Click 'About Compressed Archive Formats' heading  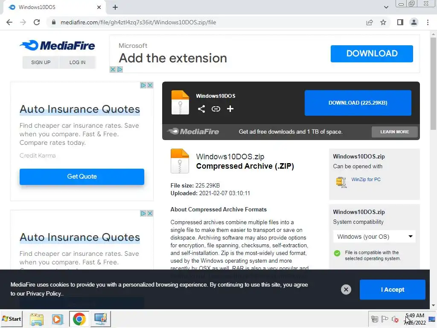click(x=218, y=209)
